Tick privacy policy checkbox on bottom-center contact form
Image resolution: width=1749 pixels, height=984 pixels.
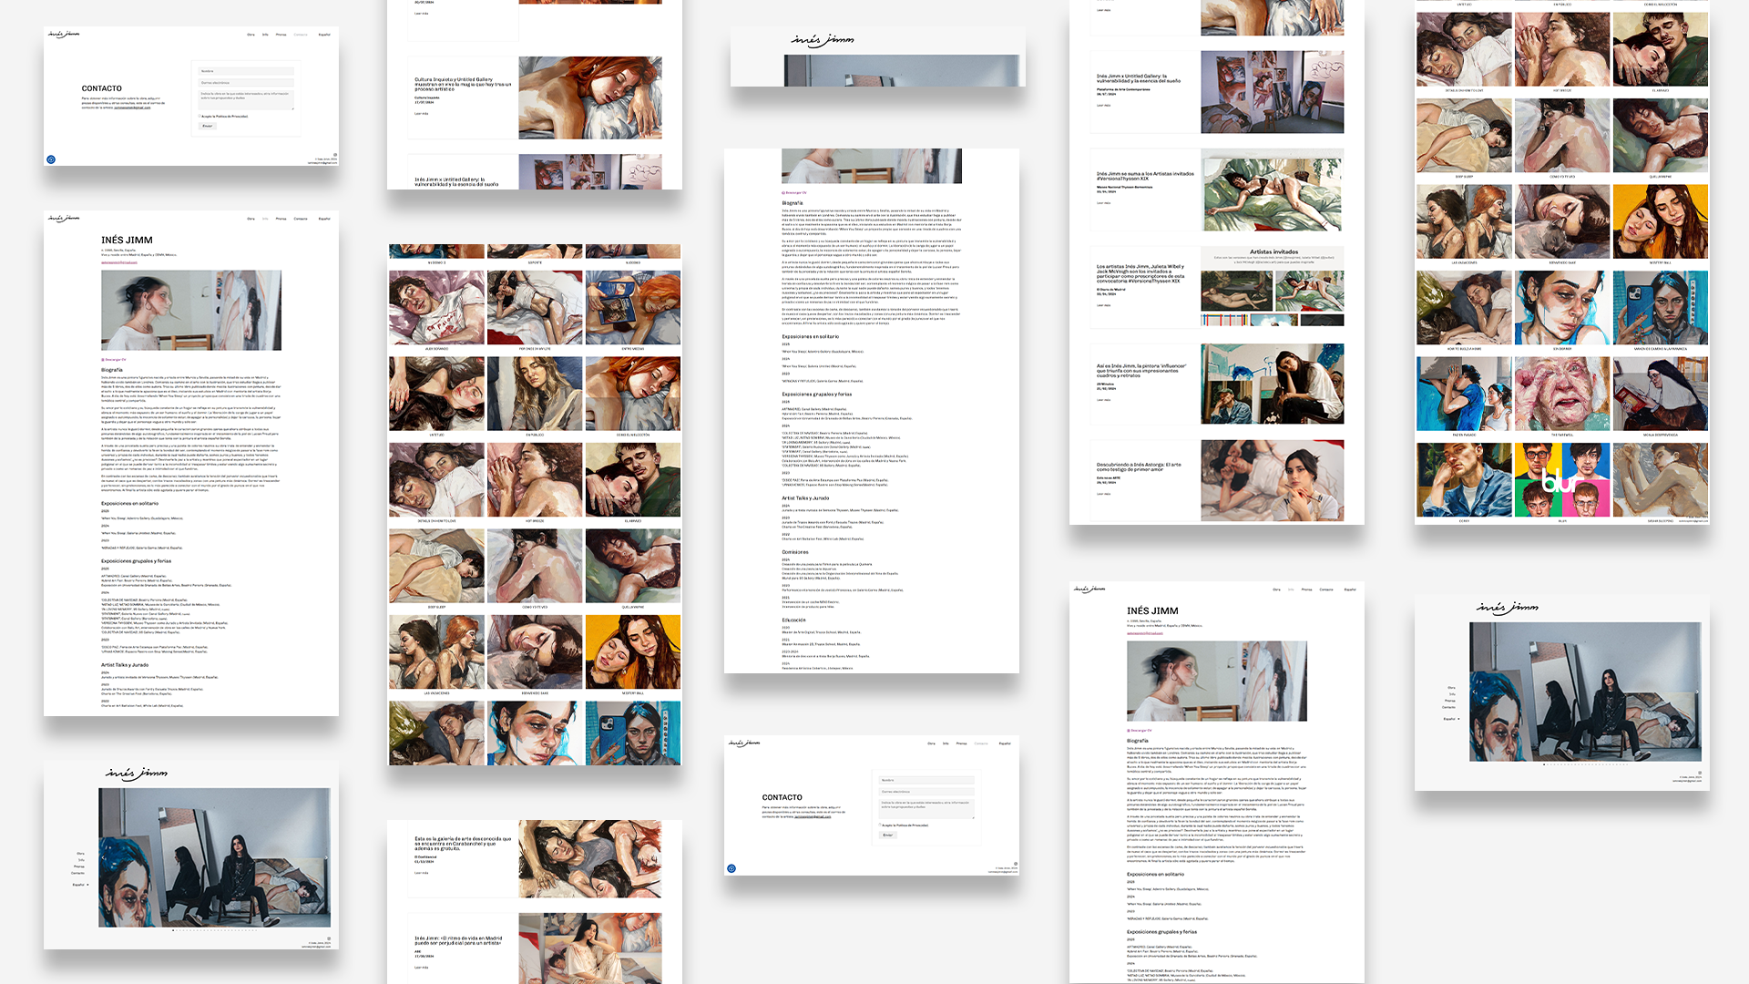(880, 825)
